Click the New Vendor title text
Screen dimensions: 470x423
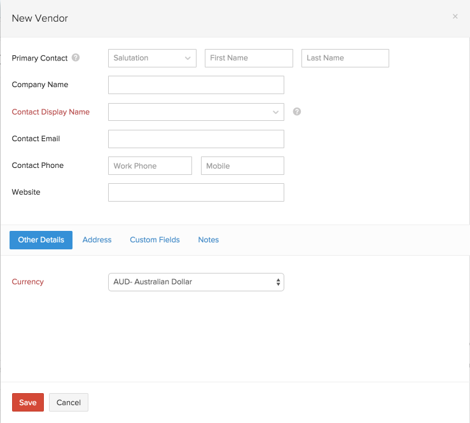tap(40, 18)
